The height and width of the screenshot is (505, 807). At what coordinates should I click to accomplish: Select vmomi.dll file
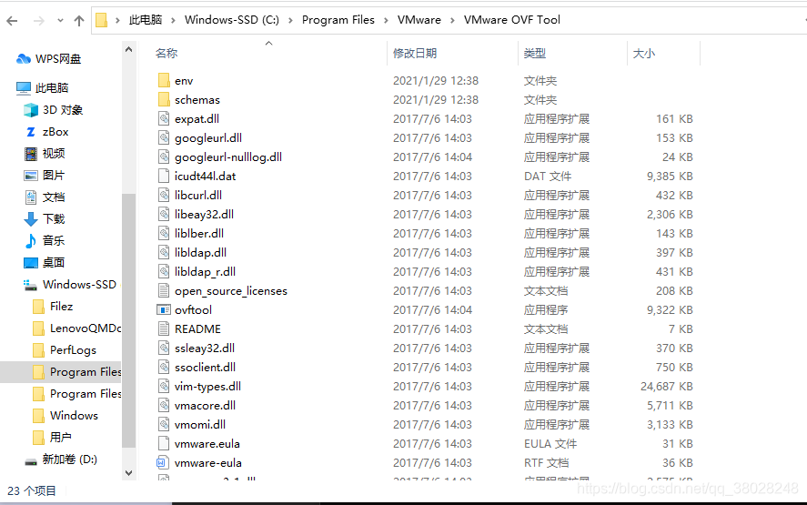pos(199,424)
